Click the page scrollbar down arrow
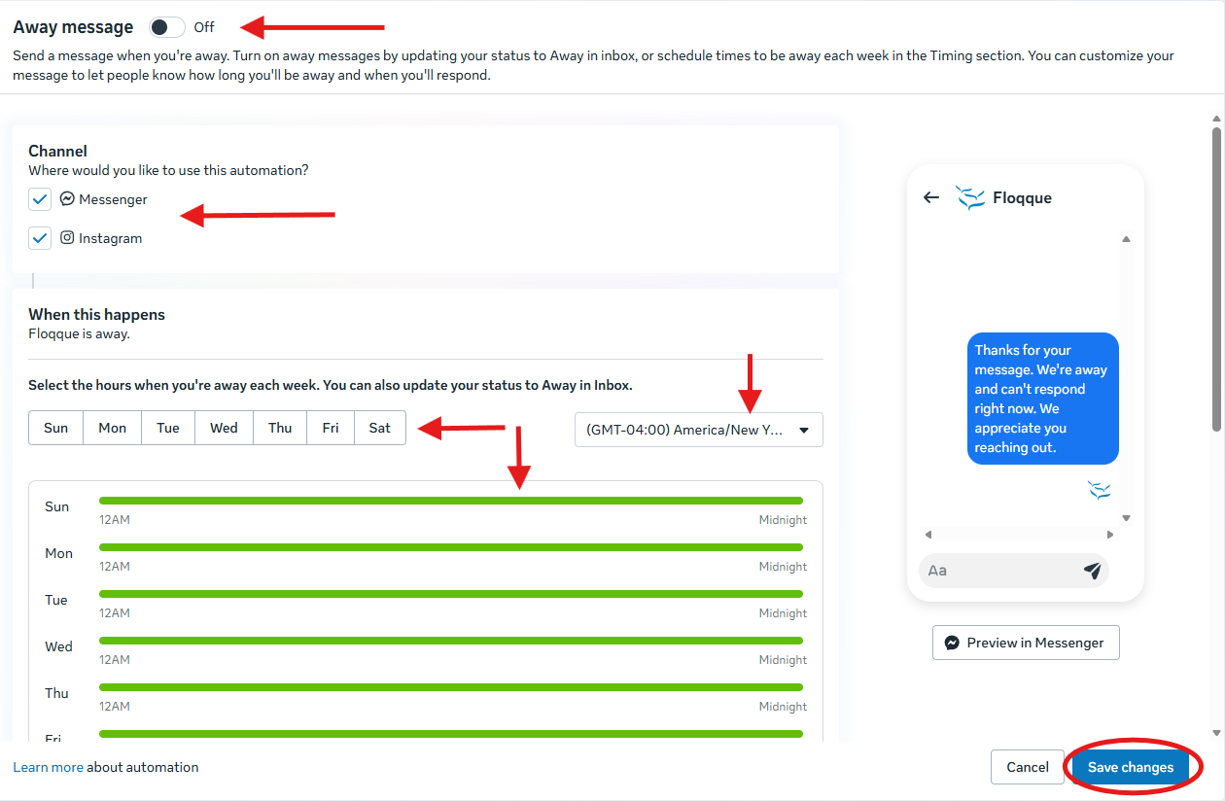The height and width of the screenshot is (801, 1225). coord(1216,733)
